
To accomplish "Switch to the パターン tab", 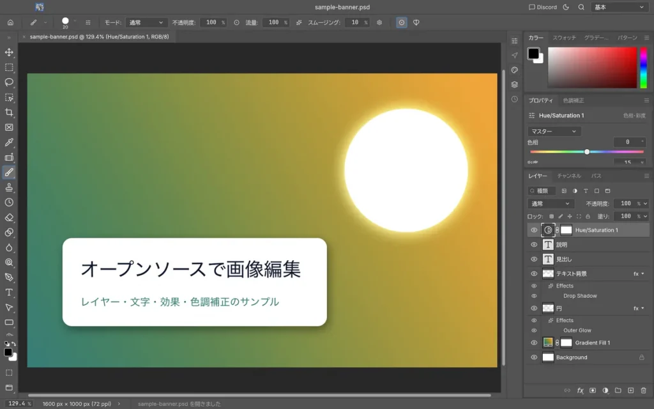I will 627,38.
